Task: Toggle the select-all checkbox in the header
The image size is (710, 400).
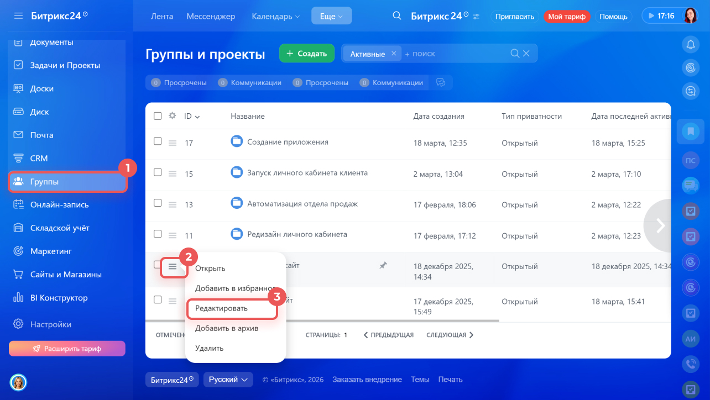Action: [158, 116]
